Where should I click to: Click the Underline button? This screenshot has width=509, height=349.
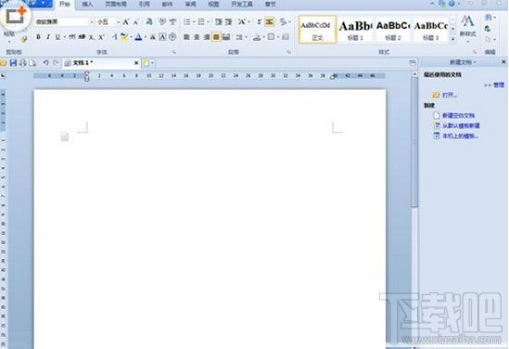[57, 37]
